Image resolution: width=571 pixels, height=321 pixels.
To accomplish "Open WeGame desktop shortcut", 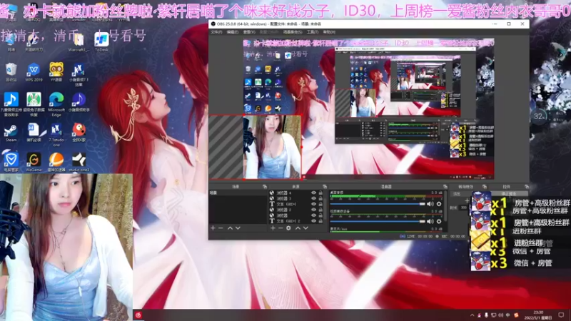I will [34, 163].
